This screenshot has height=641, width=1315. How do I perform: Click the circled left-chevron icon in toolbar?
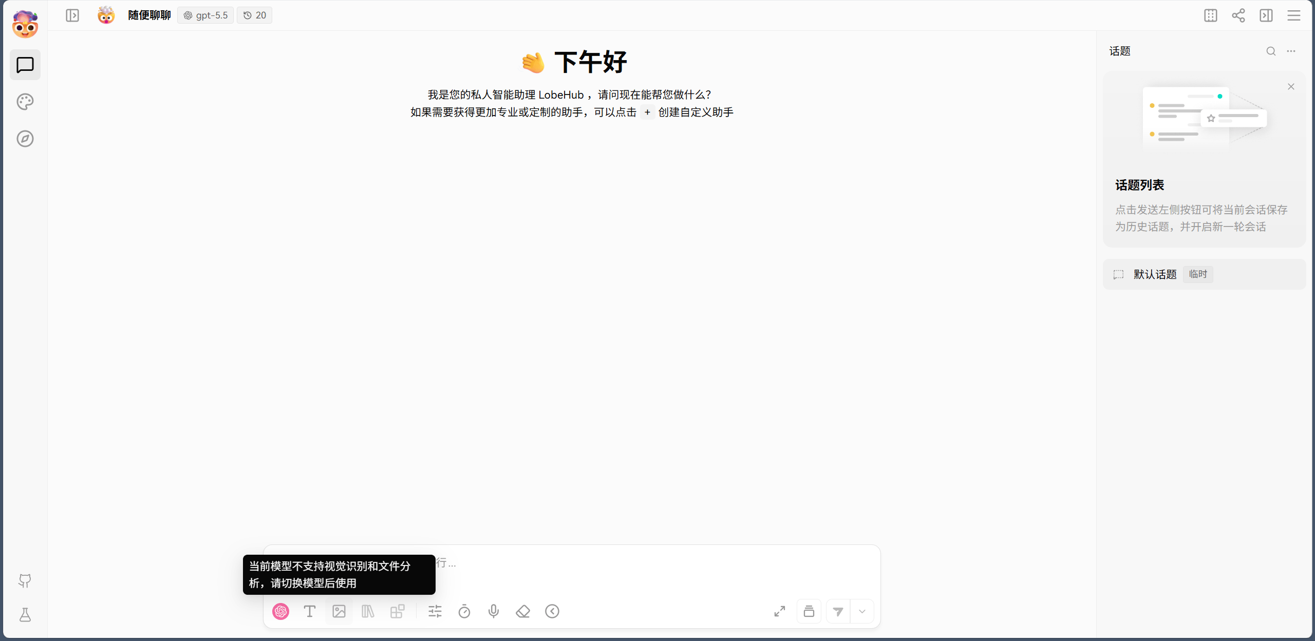552,611
